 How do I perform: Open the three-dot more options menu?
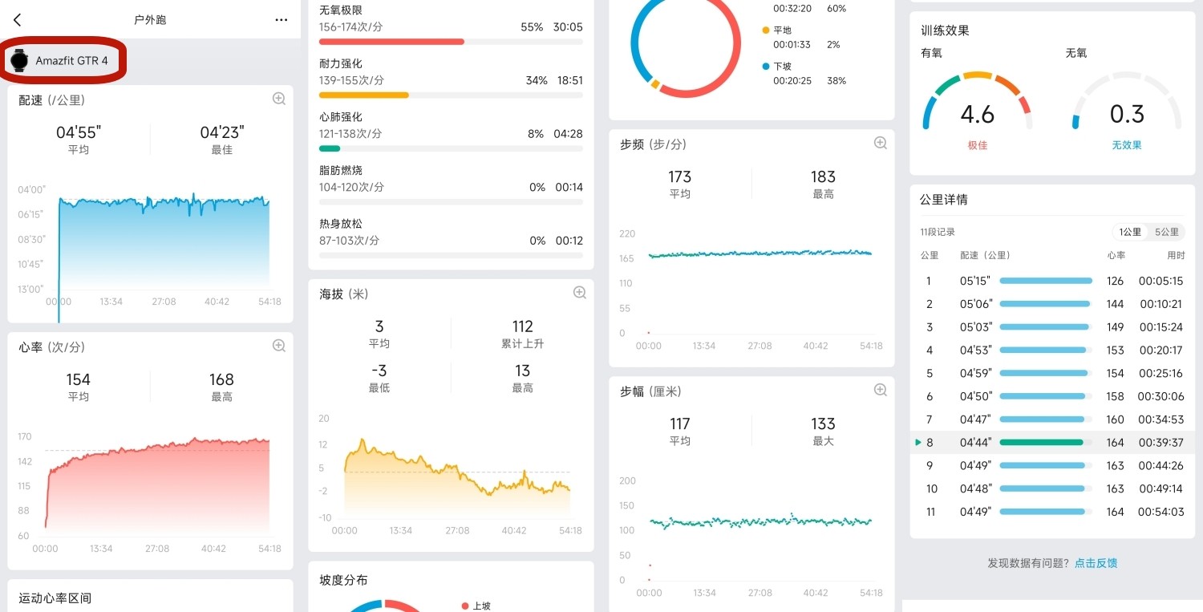[281, 20]
